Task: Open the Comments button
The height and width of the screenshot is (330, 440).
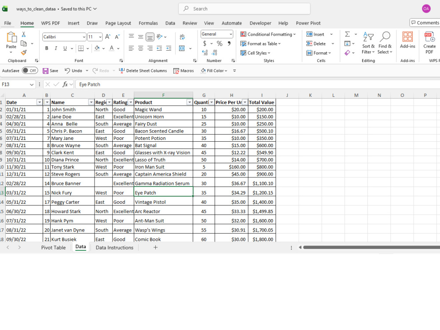Action: [425, 23]
